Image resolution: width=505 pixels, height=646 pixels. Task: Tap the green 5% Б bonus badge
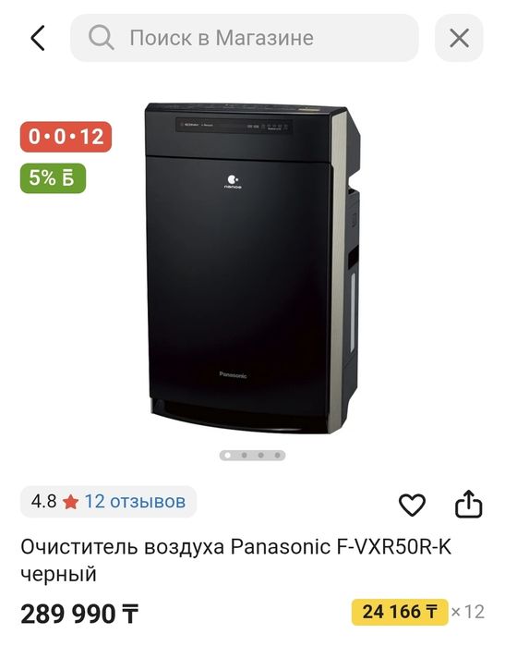54,178
